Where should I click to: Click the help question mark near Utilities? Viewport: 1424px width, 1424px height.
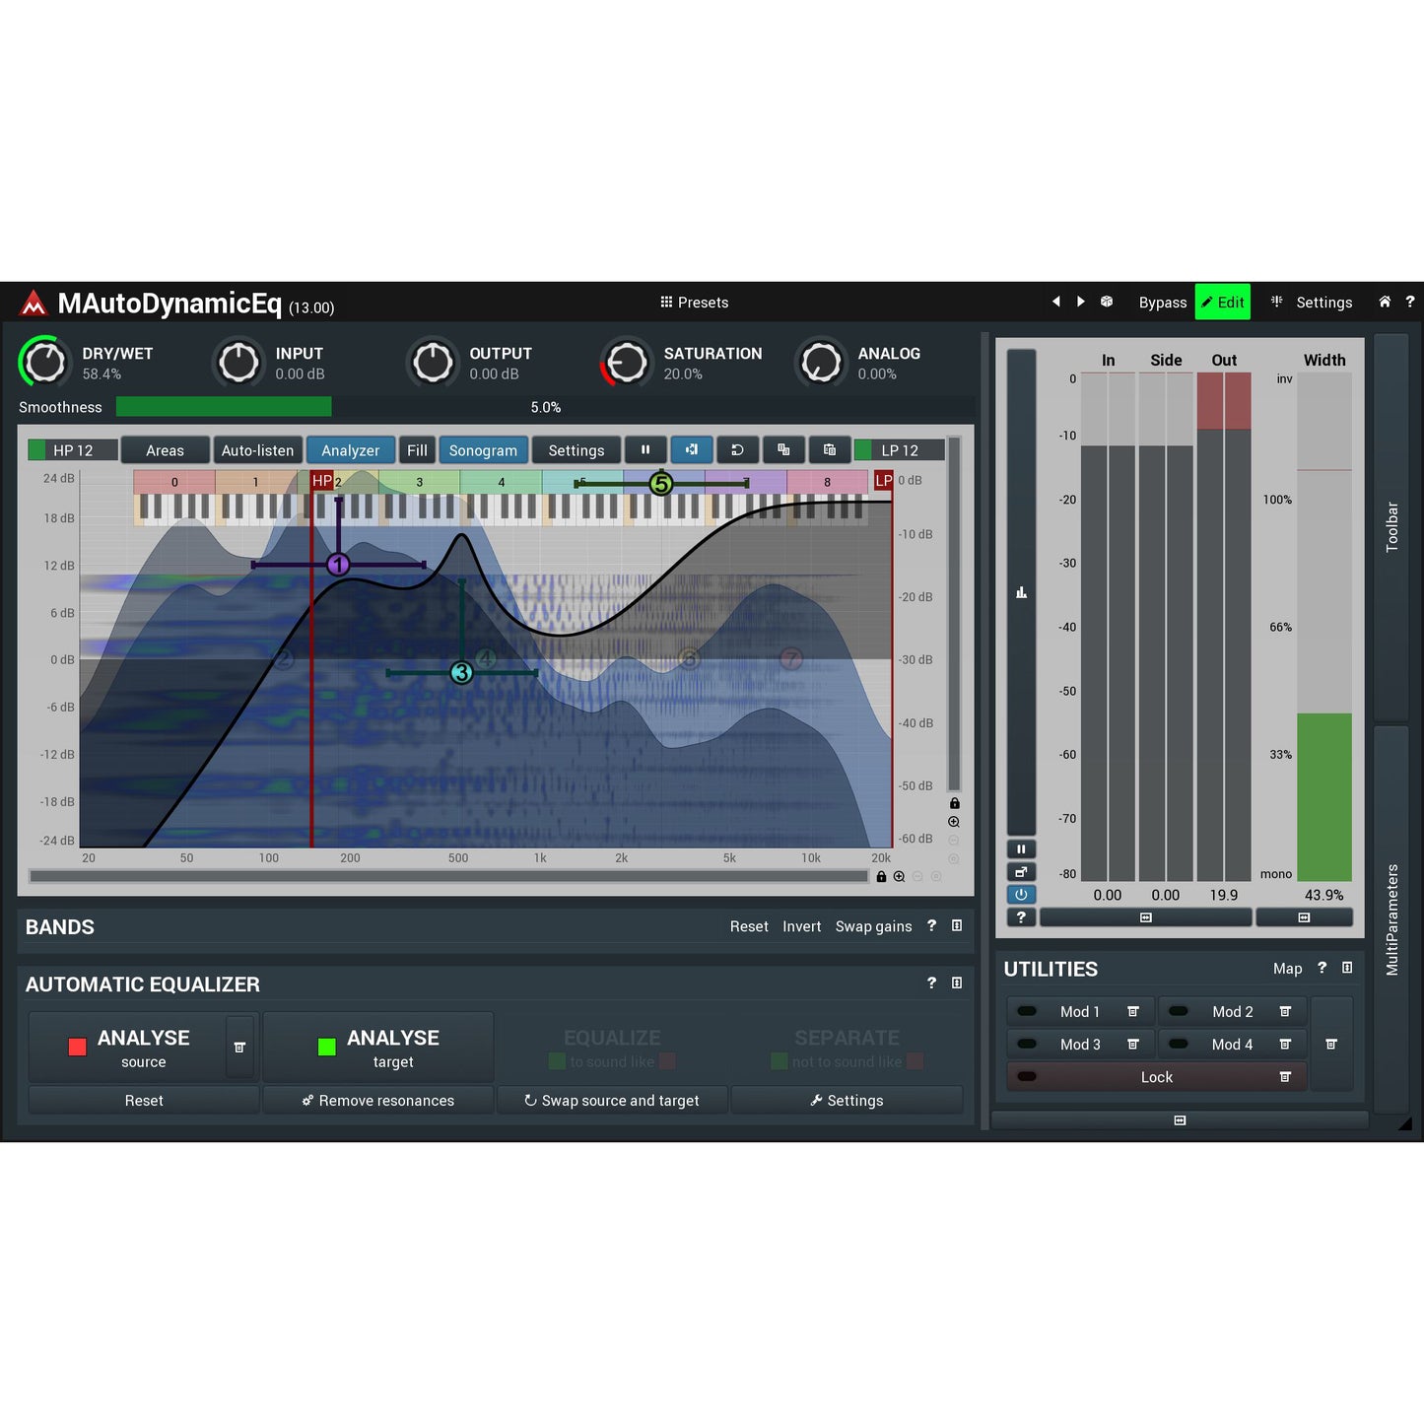click(1322, 968)
